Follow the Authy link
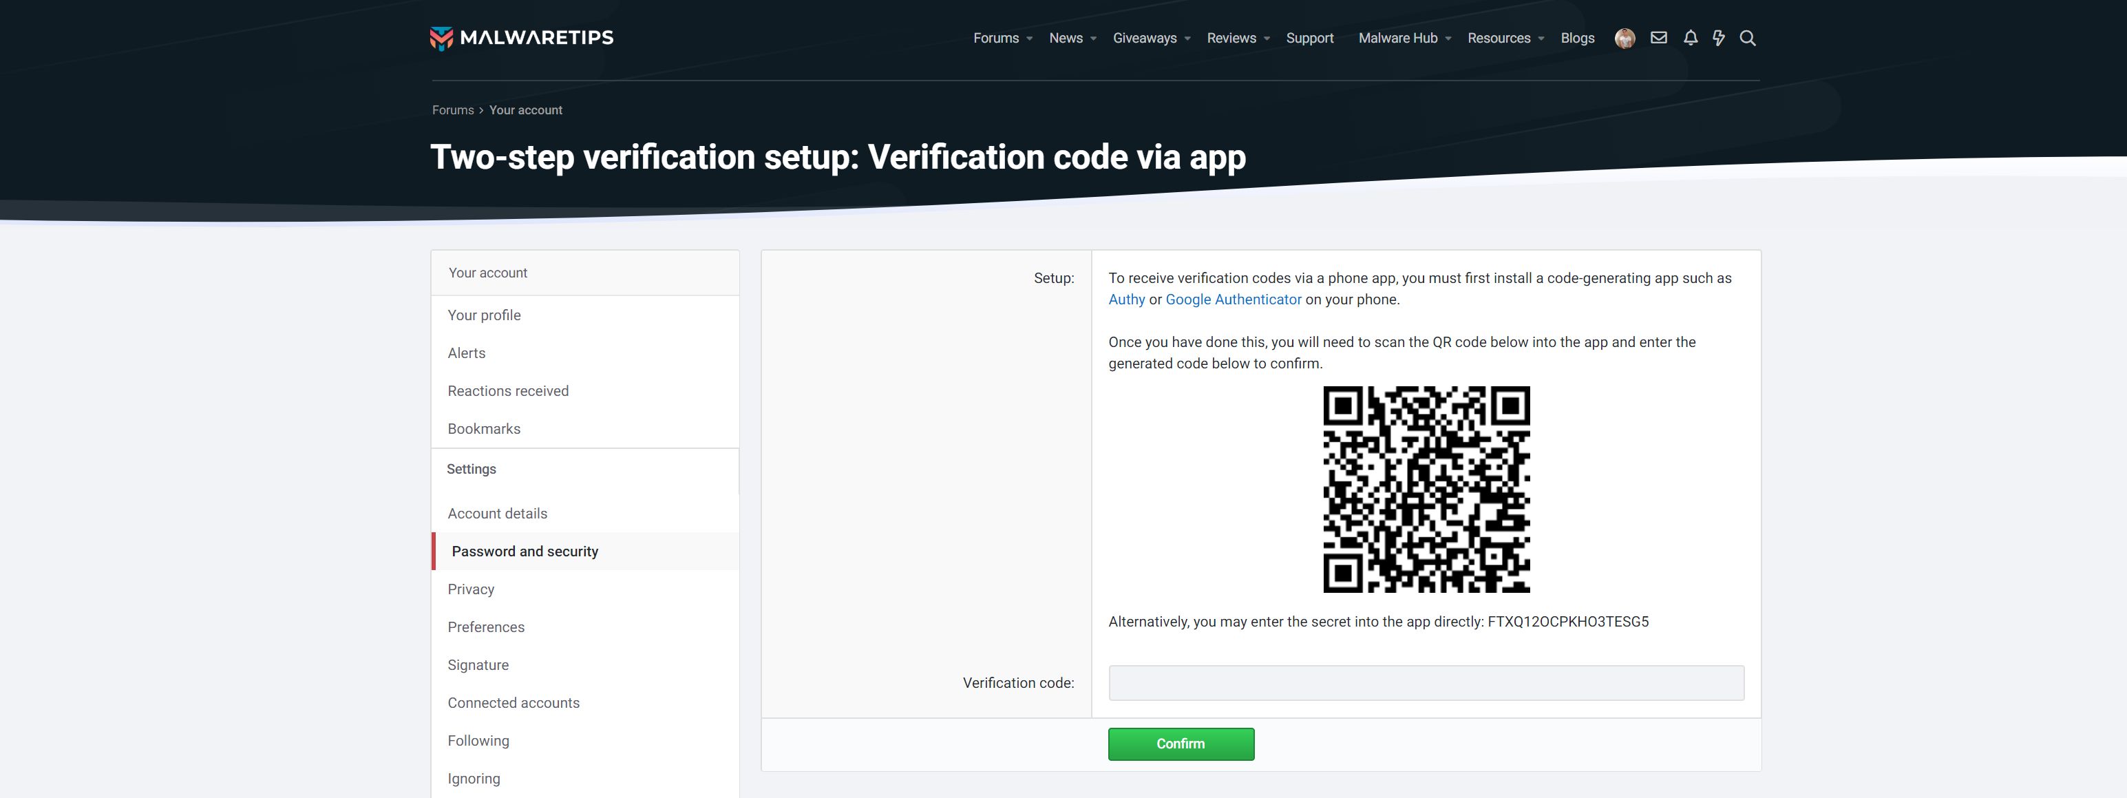2127x798 pixels. point(1126,300)
